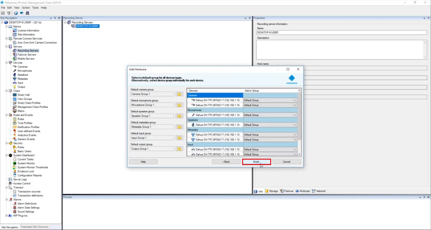Collapse the Rules and Events node

click(x=6, y=115)
